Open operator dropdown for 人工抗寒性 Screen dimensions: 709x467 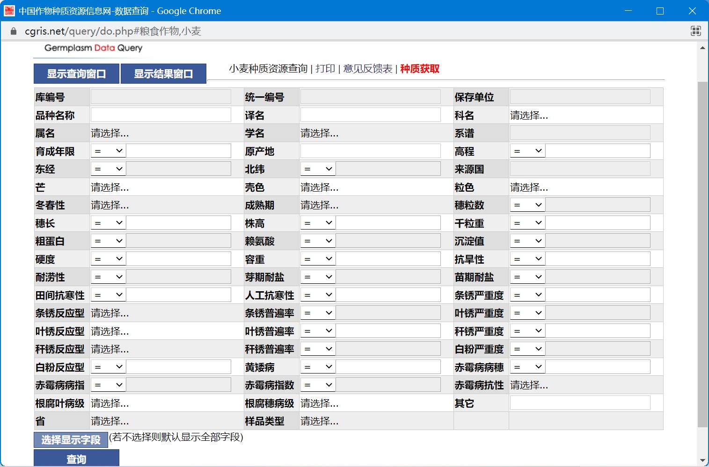tap(318, 295)
